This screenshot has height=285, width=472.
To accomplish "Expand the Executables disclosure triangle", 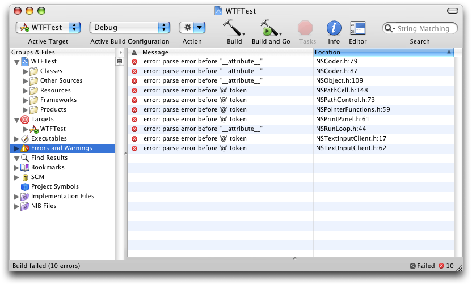I will [x=16, y=139].
